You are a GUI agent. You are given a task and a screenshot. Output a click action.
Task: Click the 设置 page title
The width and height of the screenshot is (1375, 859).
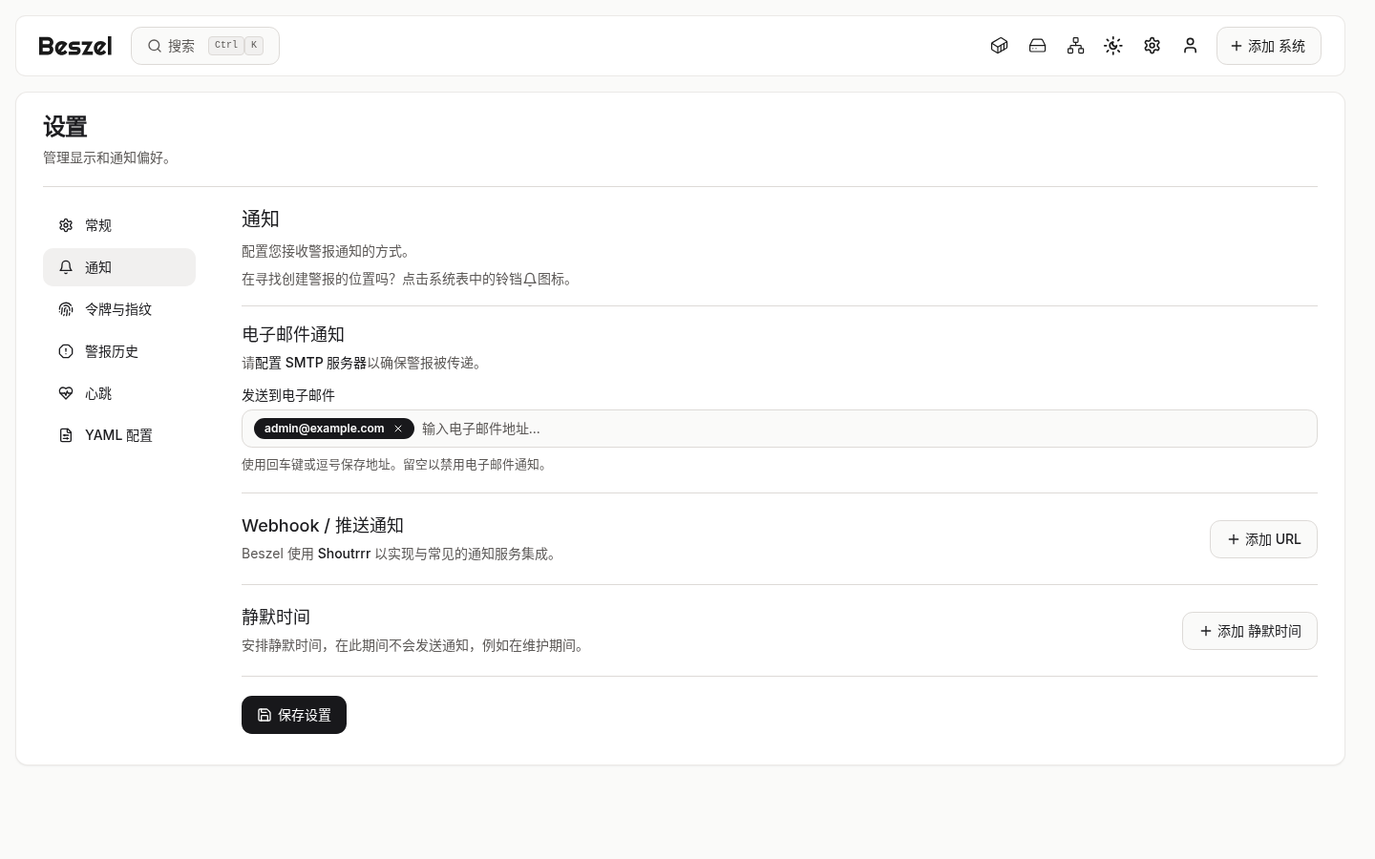tap(65, 126)
